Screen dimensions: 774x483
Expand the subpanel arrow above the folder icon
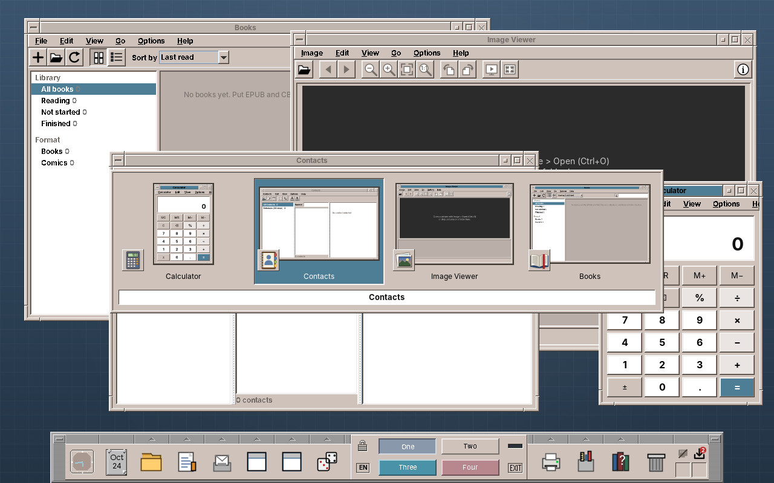(x=152, y=438)
